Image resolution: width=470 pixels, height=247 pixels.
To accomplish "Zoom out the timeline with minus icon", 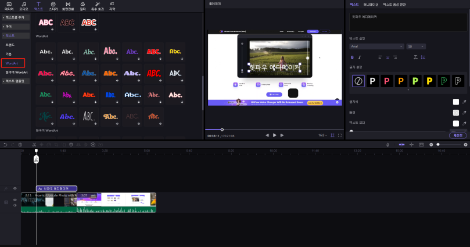I will pos(431,145).
